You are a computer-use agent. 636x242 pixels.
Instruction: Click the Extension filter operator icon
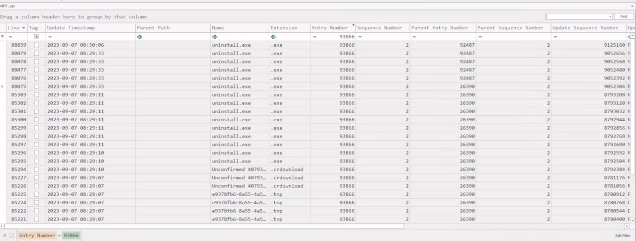pyautogui.click(x=273, y=37)
